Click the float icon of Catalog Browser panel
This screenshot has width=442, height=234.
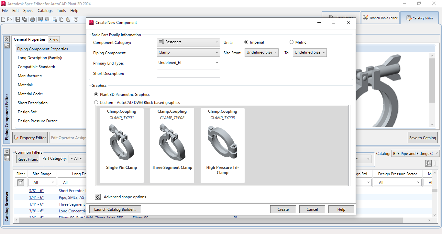pos(7,158)
